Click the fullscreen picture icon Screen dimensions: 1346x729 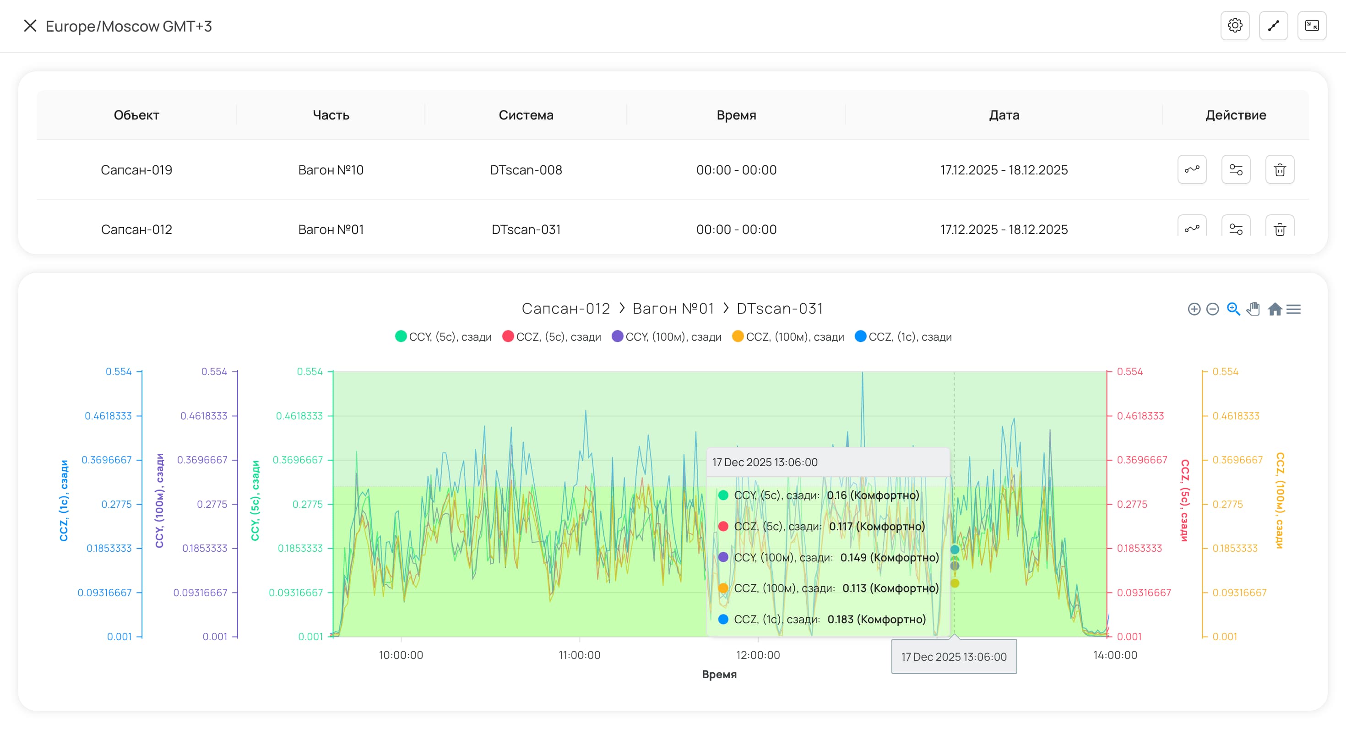point(1312,26)
